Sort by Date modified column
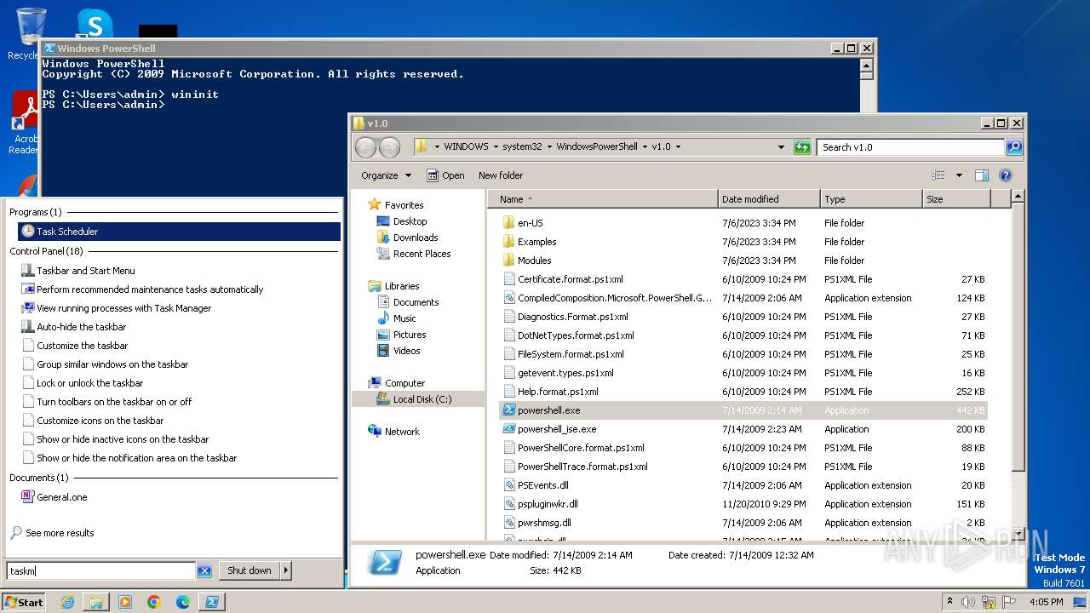The height and width of the screenshot is (613, 1090). (769, 199)
